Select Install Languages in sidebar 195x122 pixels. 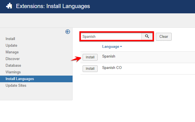(x=36, y=79)
